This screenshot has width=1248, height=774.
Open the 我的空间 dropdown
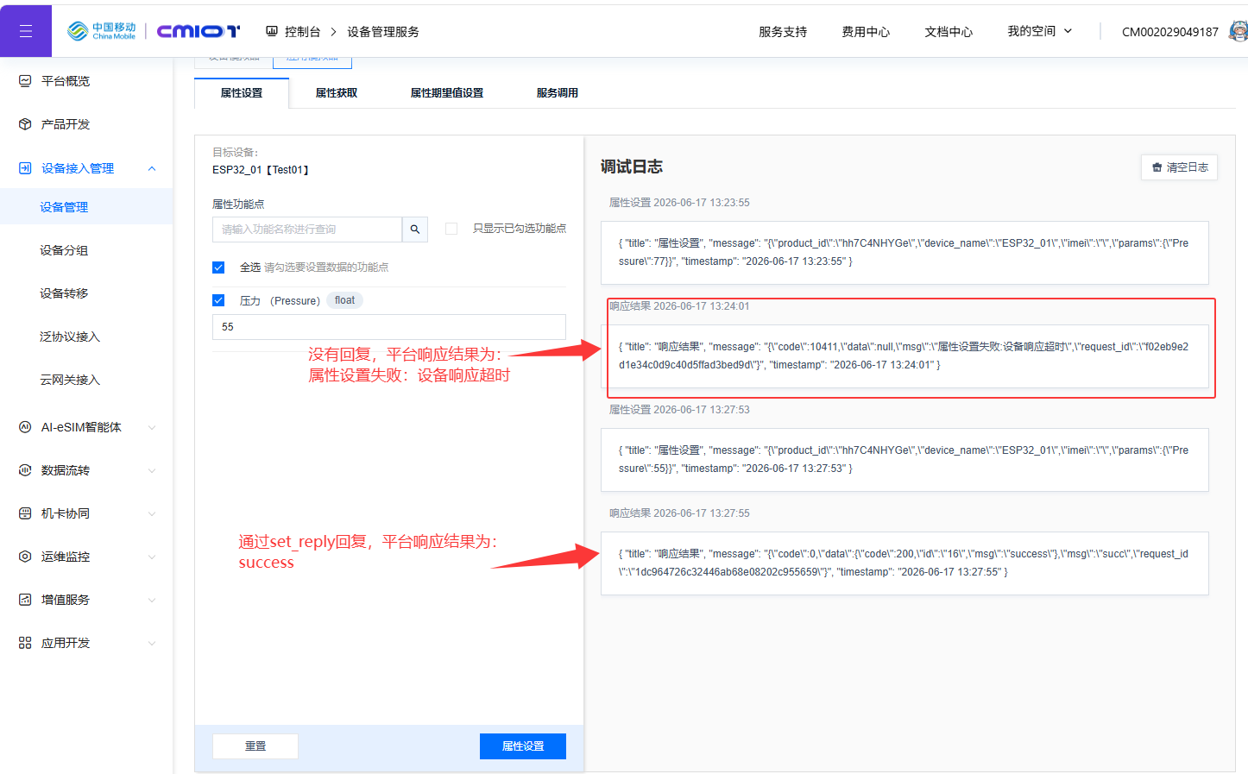coord(1040,31)
